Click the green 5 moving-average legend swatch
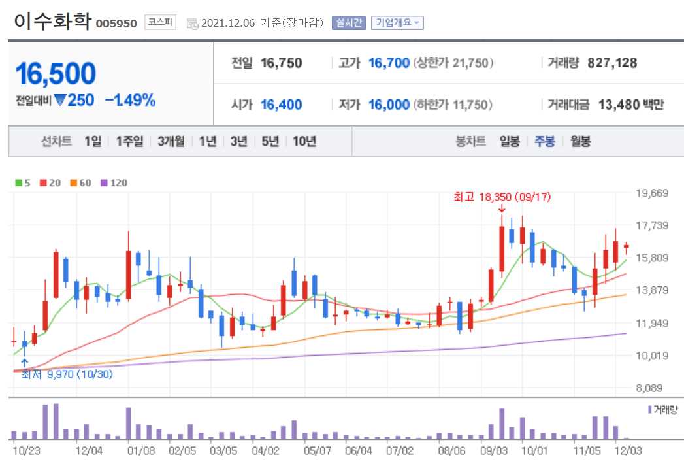684x466 pixels. click(18, 183)
